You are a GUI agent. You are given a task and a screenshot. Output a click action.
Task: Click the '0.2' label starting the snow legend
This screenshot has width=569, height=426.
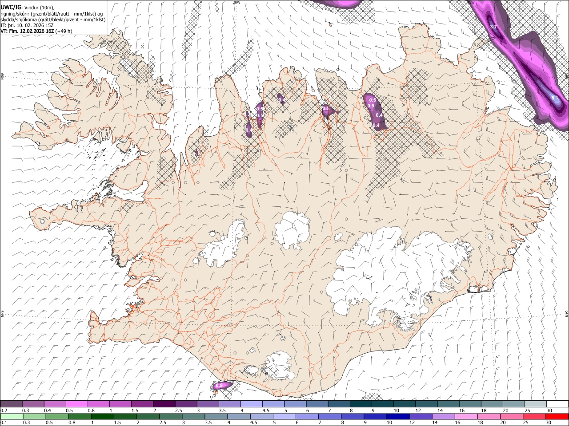(4, 410)
